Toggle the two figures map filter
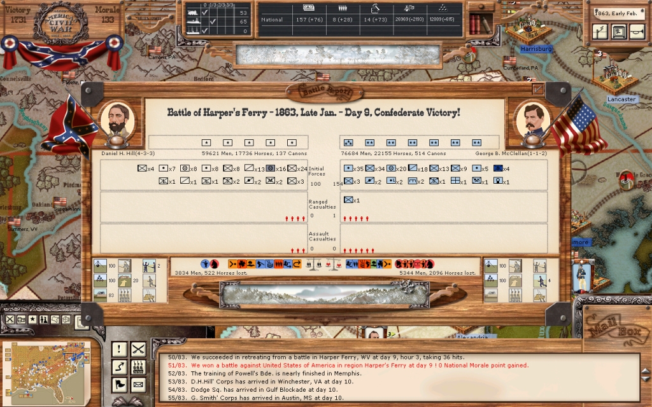This screenshot has height=407, width=652. tap(44, 319)
